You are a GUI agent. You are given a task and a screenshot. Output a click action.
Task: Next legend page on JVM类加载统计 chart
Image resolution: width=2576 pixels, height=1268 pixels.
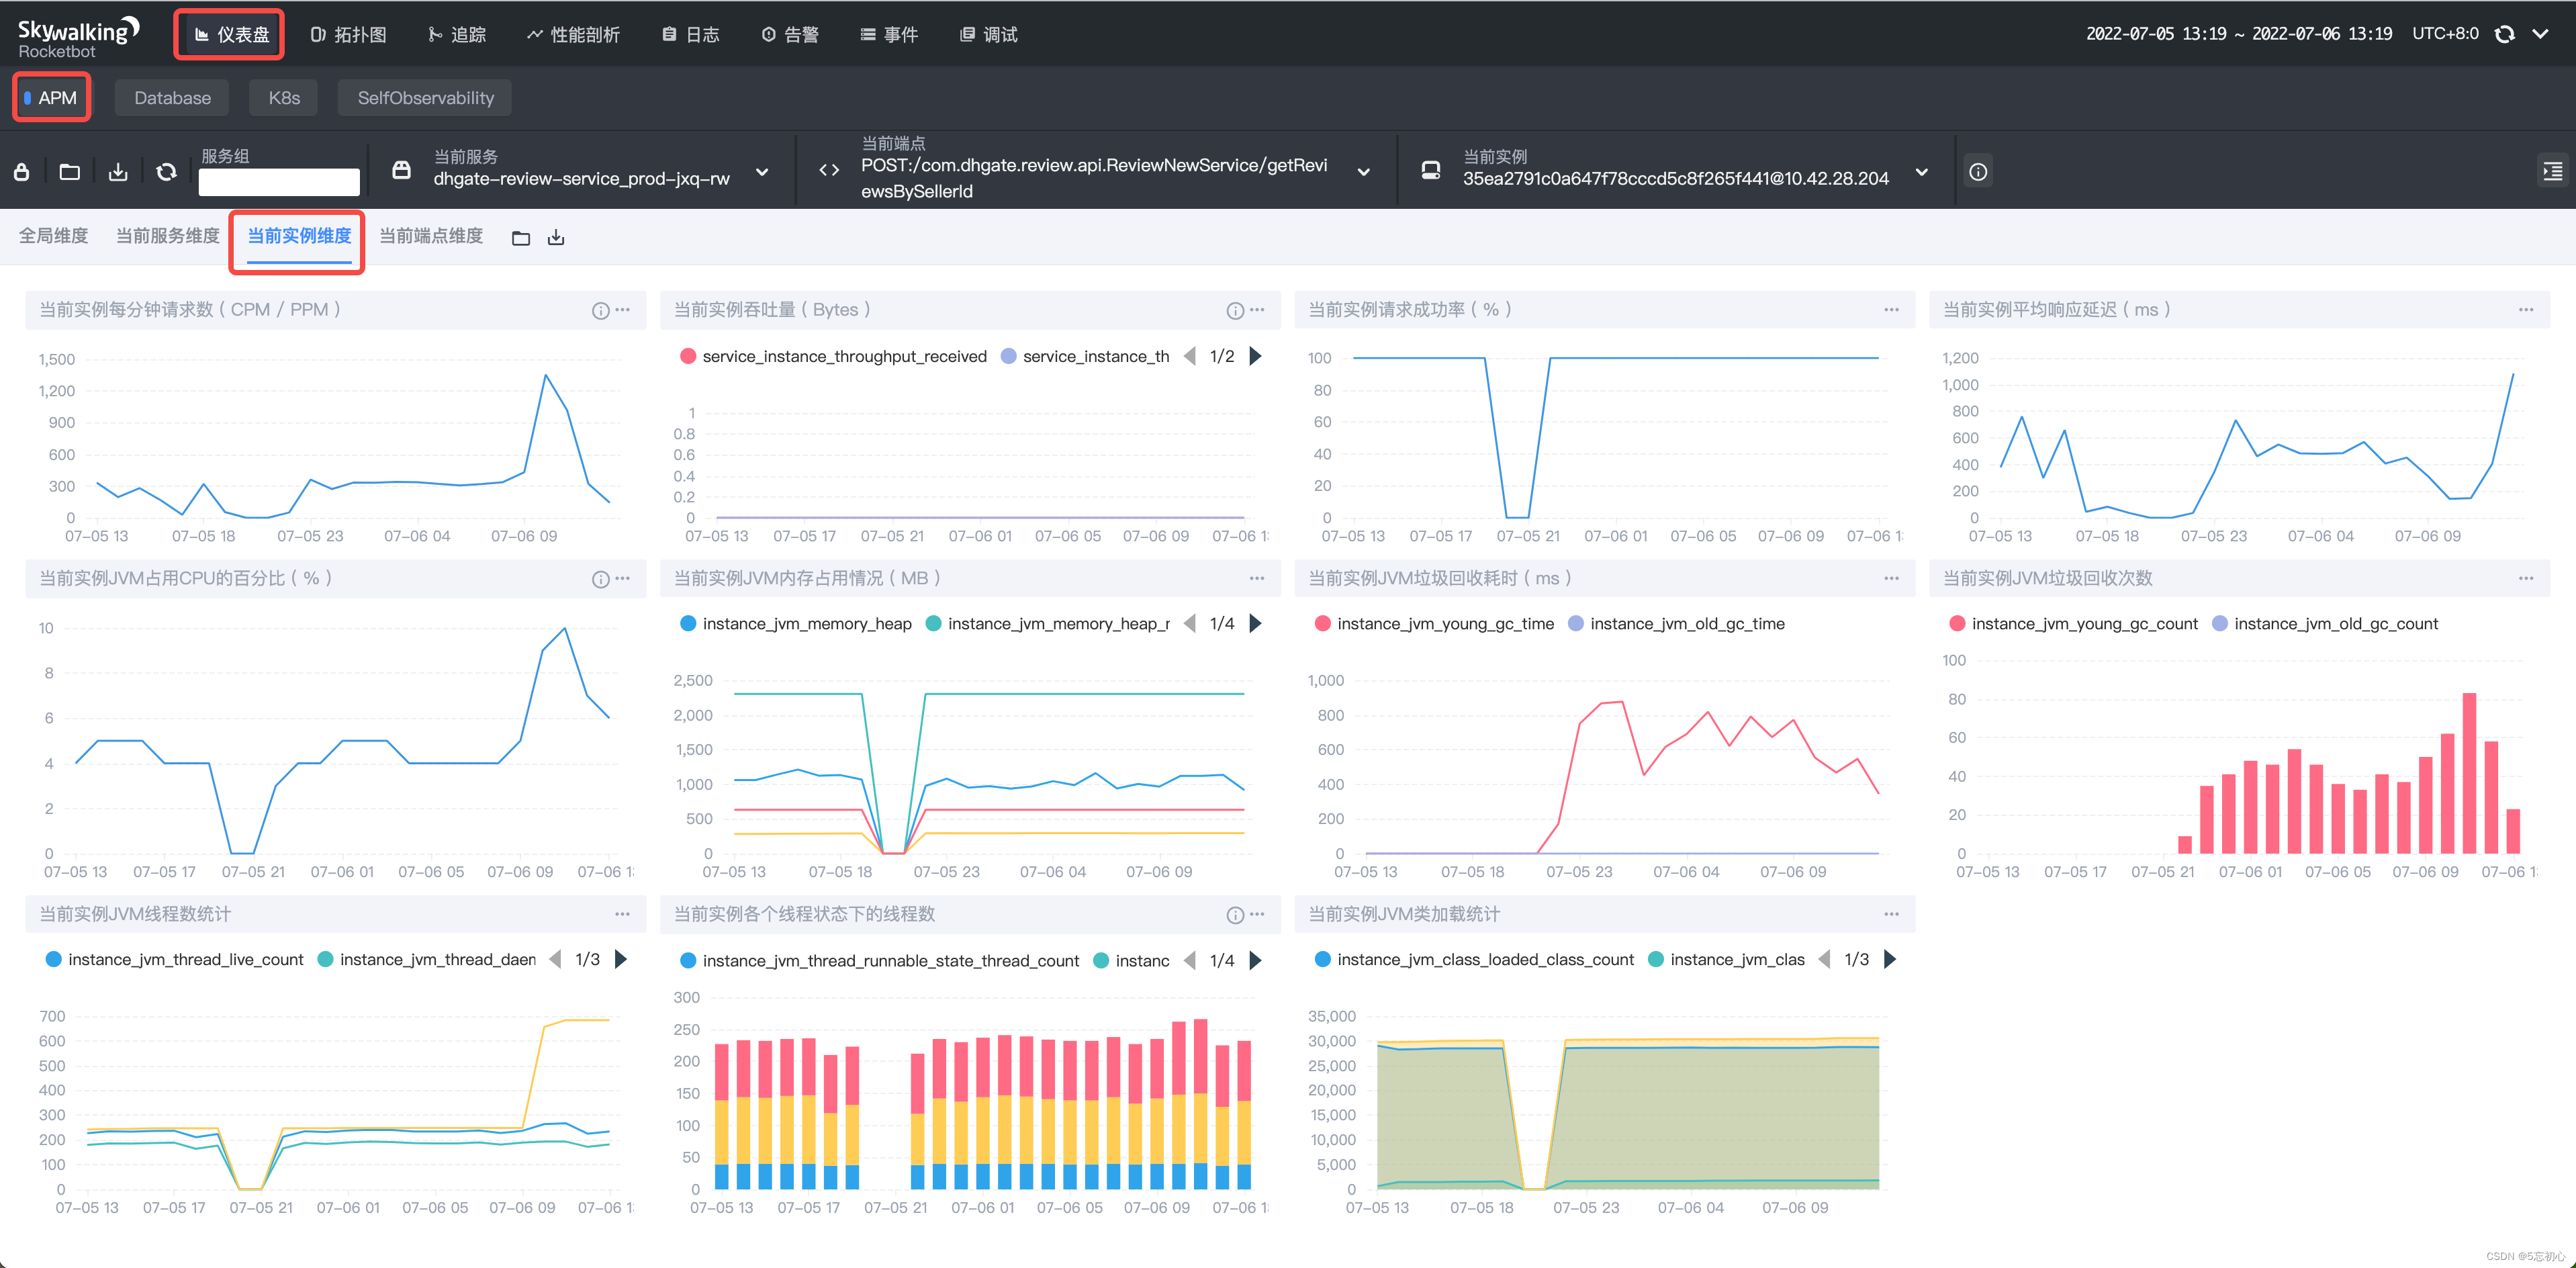pos(1890,960)
